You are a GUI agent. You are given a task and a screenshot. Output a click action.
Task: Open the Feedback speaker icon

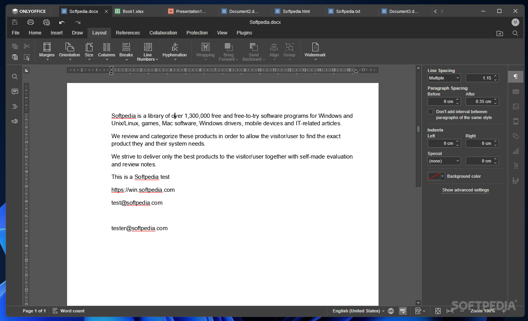tap(15, 121)
